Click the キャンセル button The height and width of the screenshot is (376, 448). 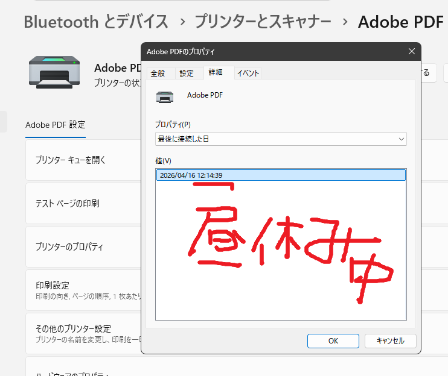click(x=390, y=341)
